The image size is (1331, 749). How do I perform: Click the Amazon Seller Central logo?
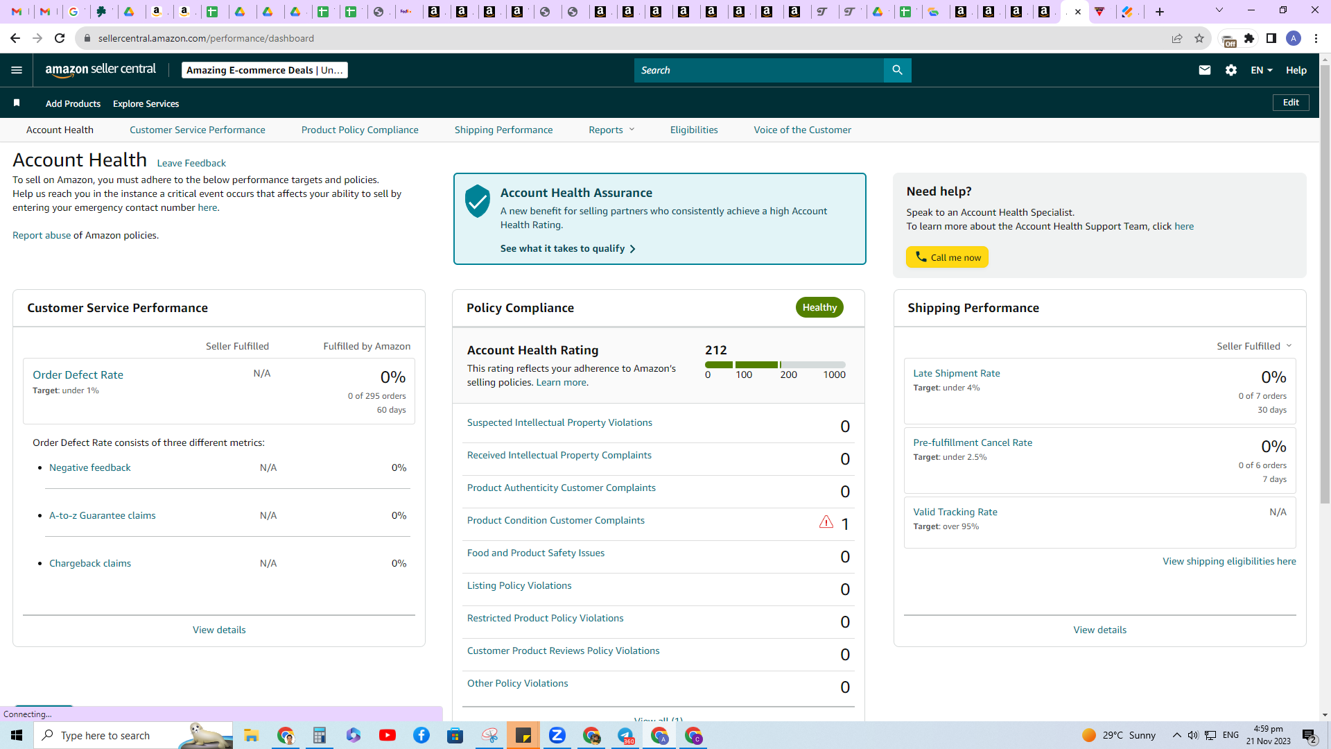[x=101, y=69]
